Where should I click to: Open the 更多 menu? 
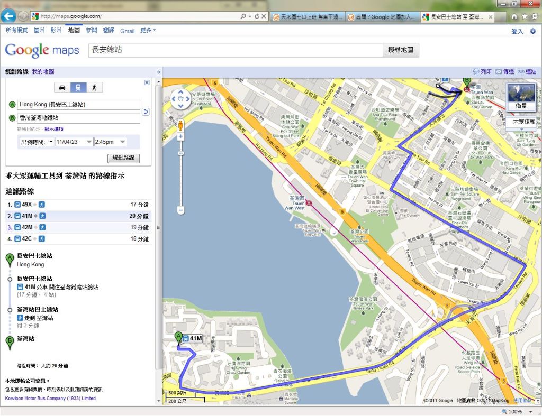[x=148, y=30]
